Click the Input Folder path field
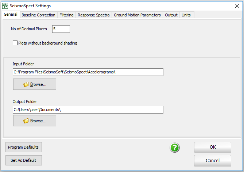Screen dimensions: 244x172 pyautogui.click(x=88, y=72)
